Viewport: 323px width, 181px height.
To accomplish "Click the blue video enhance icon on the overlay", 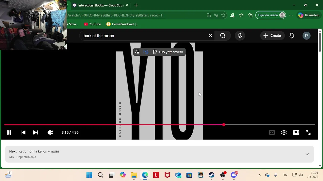I will (146, 52).
